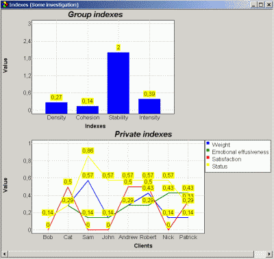Click the blue Weight legend marker

click(208, 143)
